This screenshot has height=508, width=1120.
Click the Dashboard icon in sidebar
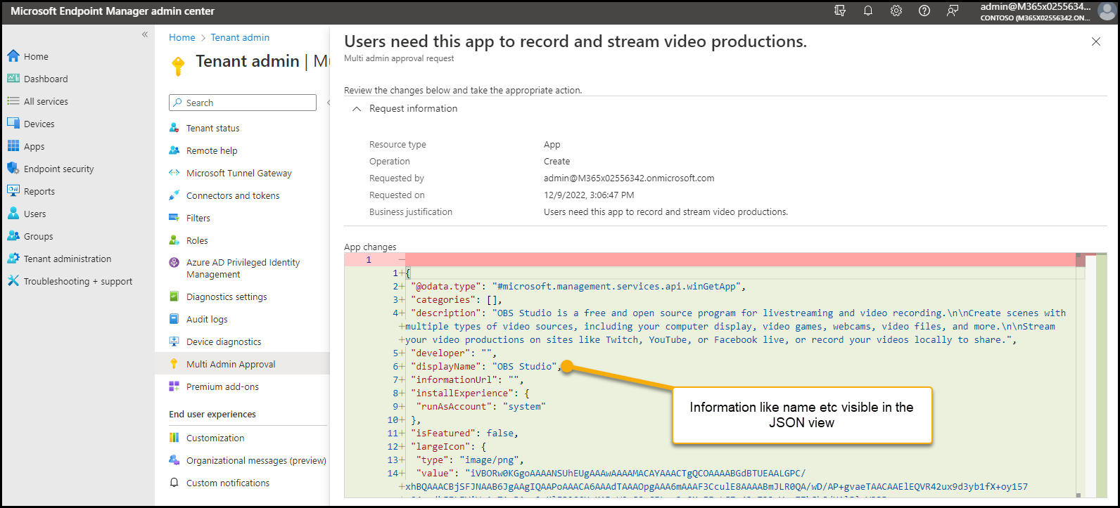pyautogui.click(x=13, y=79)
